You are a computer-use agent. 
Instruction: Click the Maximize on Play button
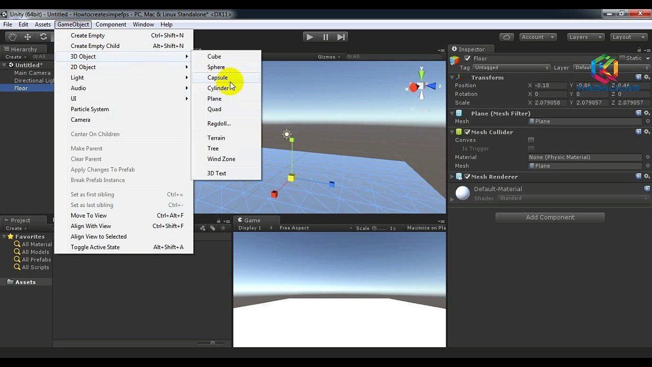click(x=426, y=228)
